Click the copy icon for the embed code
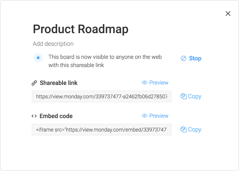This screenshot has width=239, height=171. point(184,129)
